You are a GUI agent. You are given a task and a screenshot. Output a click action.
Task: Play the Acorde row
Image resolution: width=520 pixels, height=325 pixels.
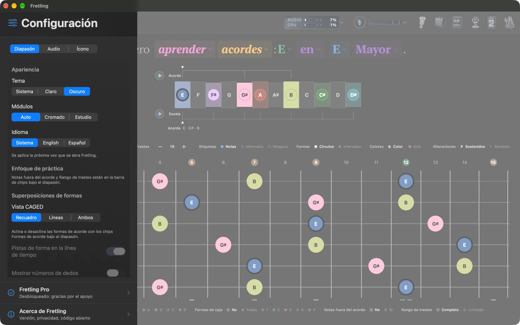(x=160, y=76)
